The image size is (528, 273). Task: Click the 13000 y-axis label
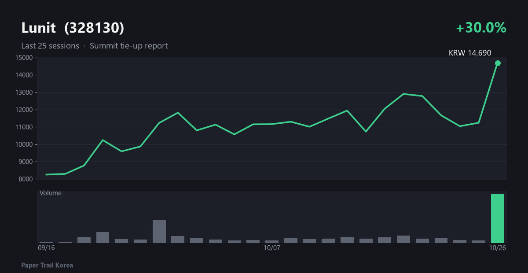pyautogui.click(x=24, y=92)
